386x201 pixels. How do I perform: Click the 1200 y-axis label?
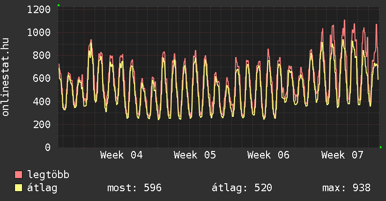coord(39,9)
